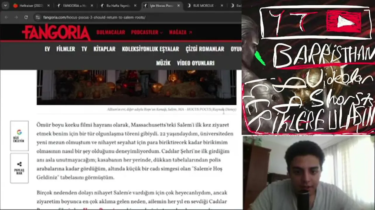This screenshot has height=210, width=375.
Task: Open the MÜZİK menu item
Action: click(163, 63)
